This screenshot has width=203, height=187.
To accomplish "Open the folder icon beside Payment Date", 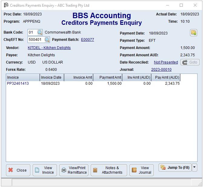I will (194, 33).
